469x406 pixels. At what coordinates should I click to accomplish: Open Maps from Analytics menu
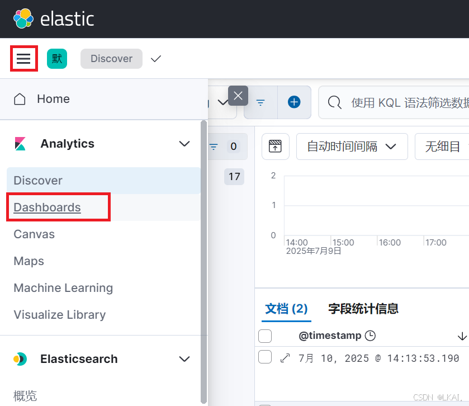pyautogui.click(x=29, y=261)
